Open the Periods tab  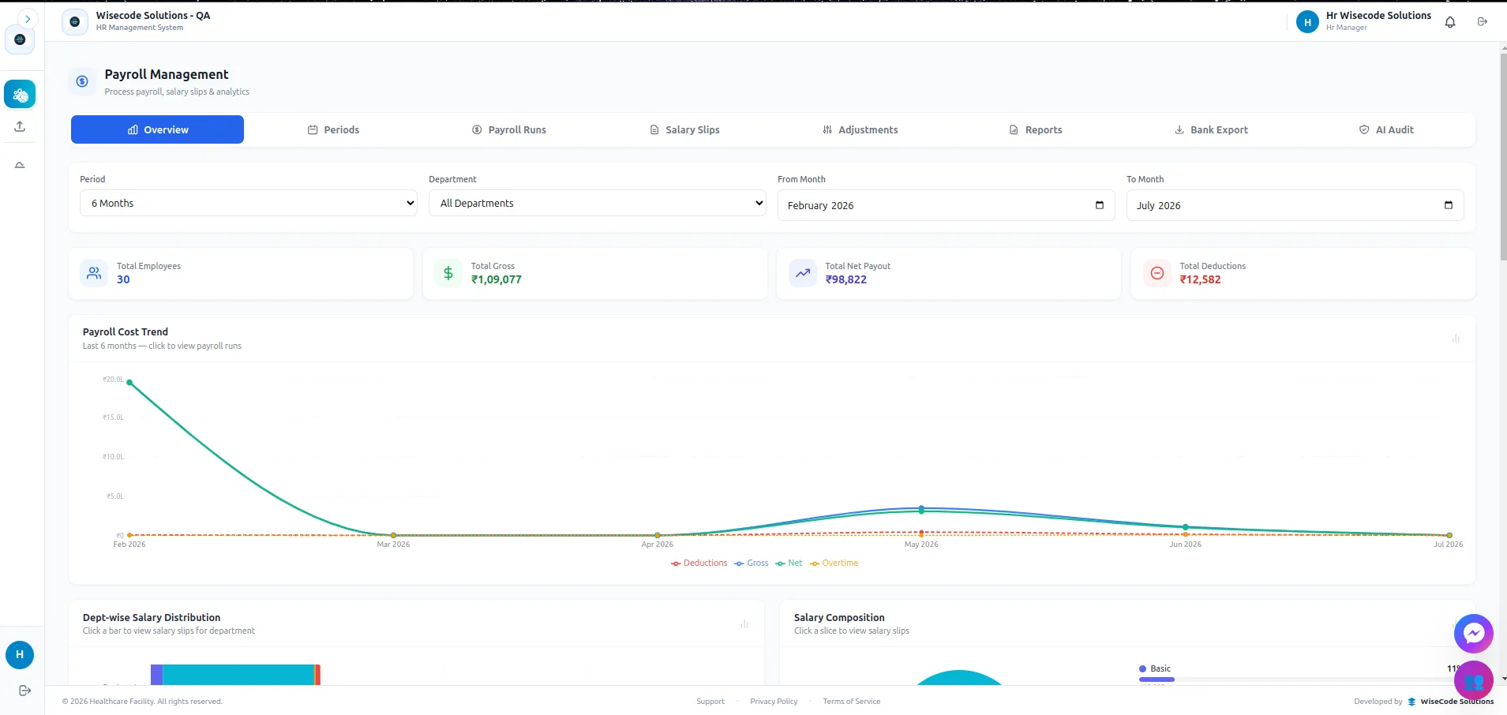coord(333,129)
